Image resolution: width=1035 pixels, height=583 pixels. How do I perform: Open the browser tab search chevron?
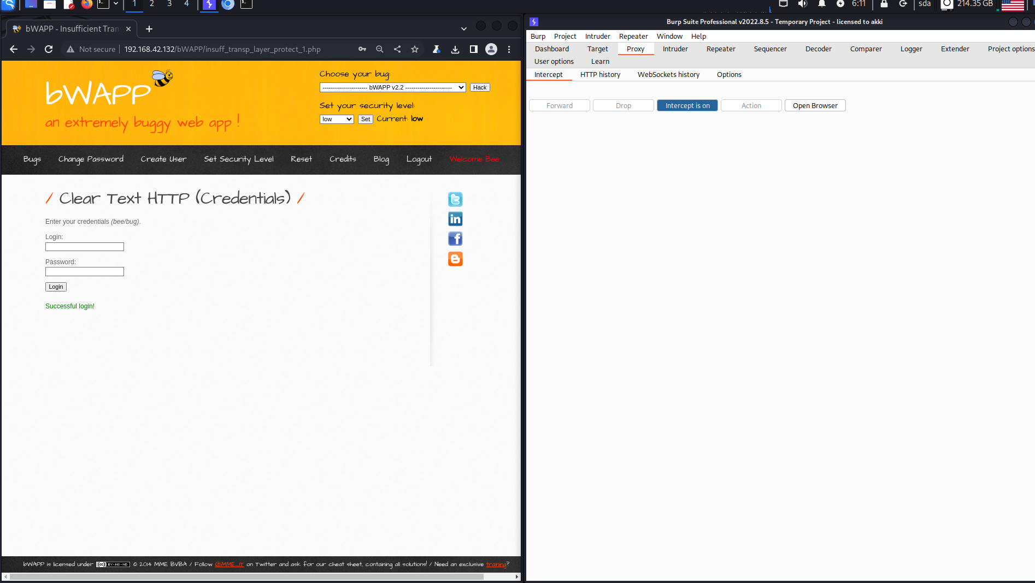click(x=463, y=28)
